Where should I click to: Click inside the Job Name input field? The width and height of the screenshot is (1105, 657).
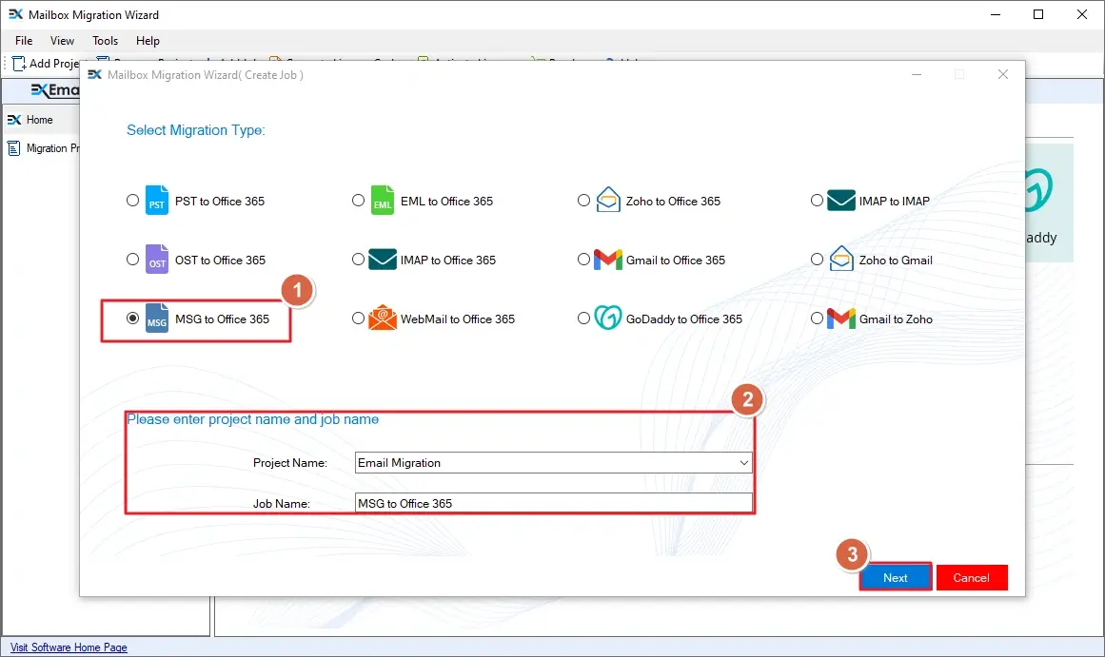552,503
